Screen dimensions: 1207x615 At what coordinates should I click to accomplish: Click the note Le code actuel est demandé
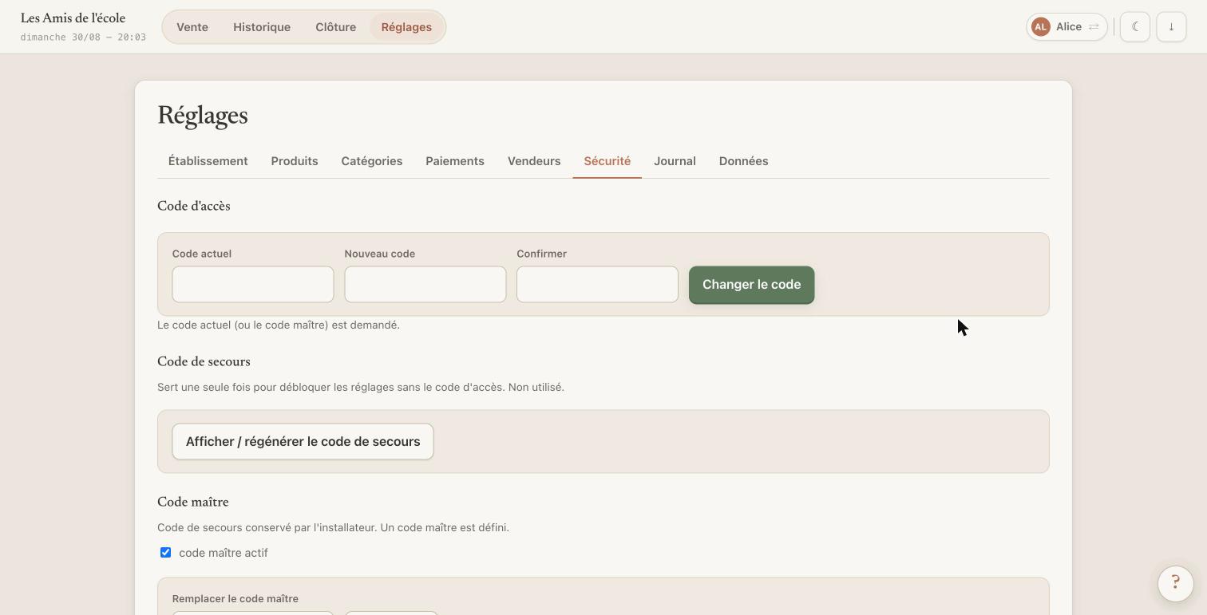[x=279, y=325]
